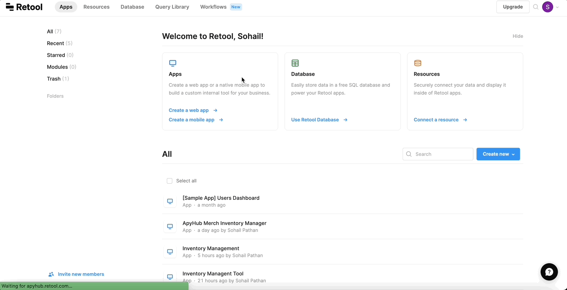Click the arrow next to Create a mobile app

pyautogui.click(x=221, y=120)
